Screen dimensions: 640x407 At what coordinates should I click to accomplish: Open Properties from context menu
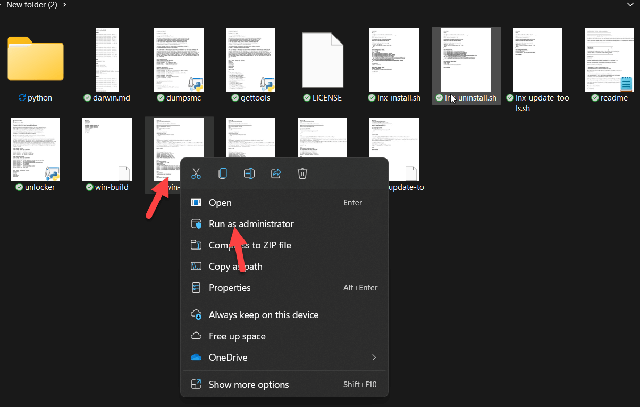tap(230, 288)
